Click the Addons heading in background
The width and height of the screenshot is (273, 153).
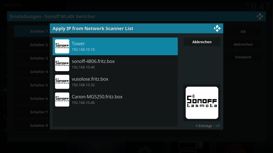[13, 5]
